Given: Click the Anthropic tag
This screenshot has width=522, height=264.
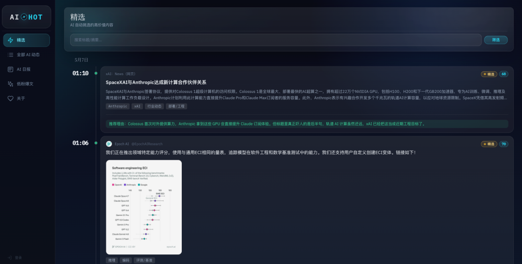Looking at the screenshot, I should pos(117,106).
